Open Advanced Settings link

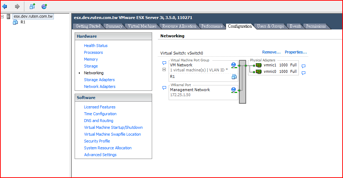(x=100, y=155)
